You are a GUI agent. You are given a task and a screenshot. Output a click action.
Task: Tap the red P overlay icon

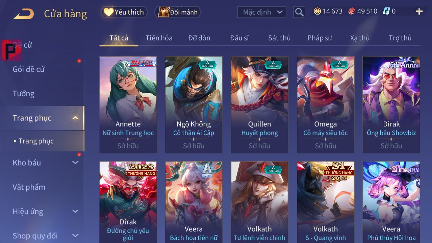[x=11, y=50]
